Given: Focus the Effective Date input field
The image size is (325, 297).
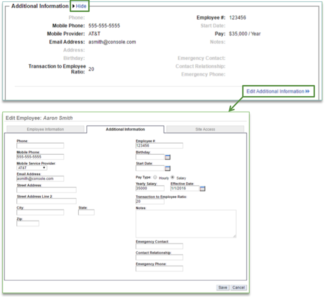Looking at the screenshot, I should coord(185,188).
